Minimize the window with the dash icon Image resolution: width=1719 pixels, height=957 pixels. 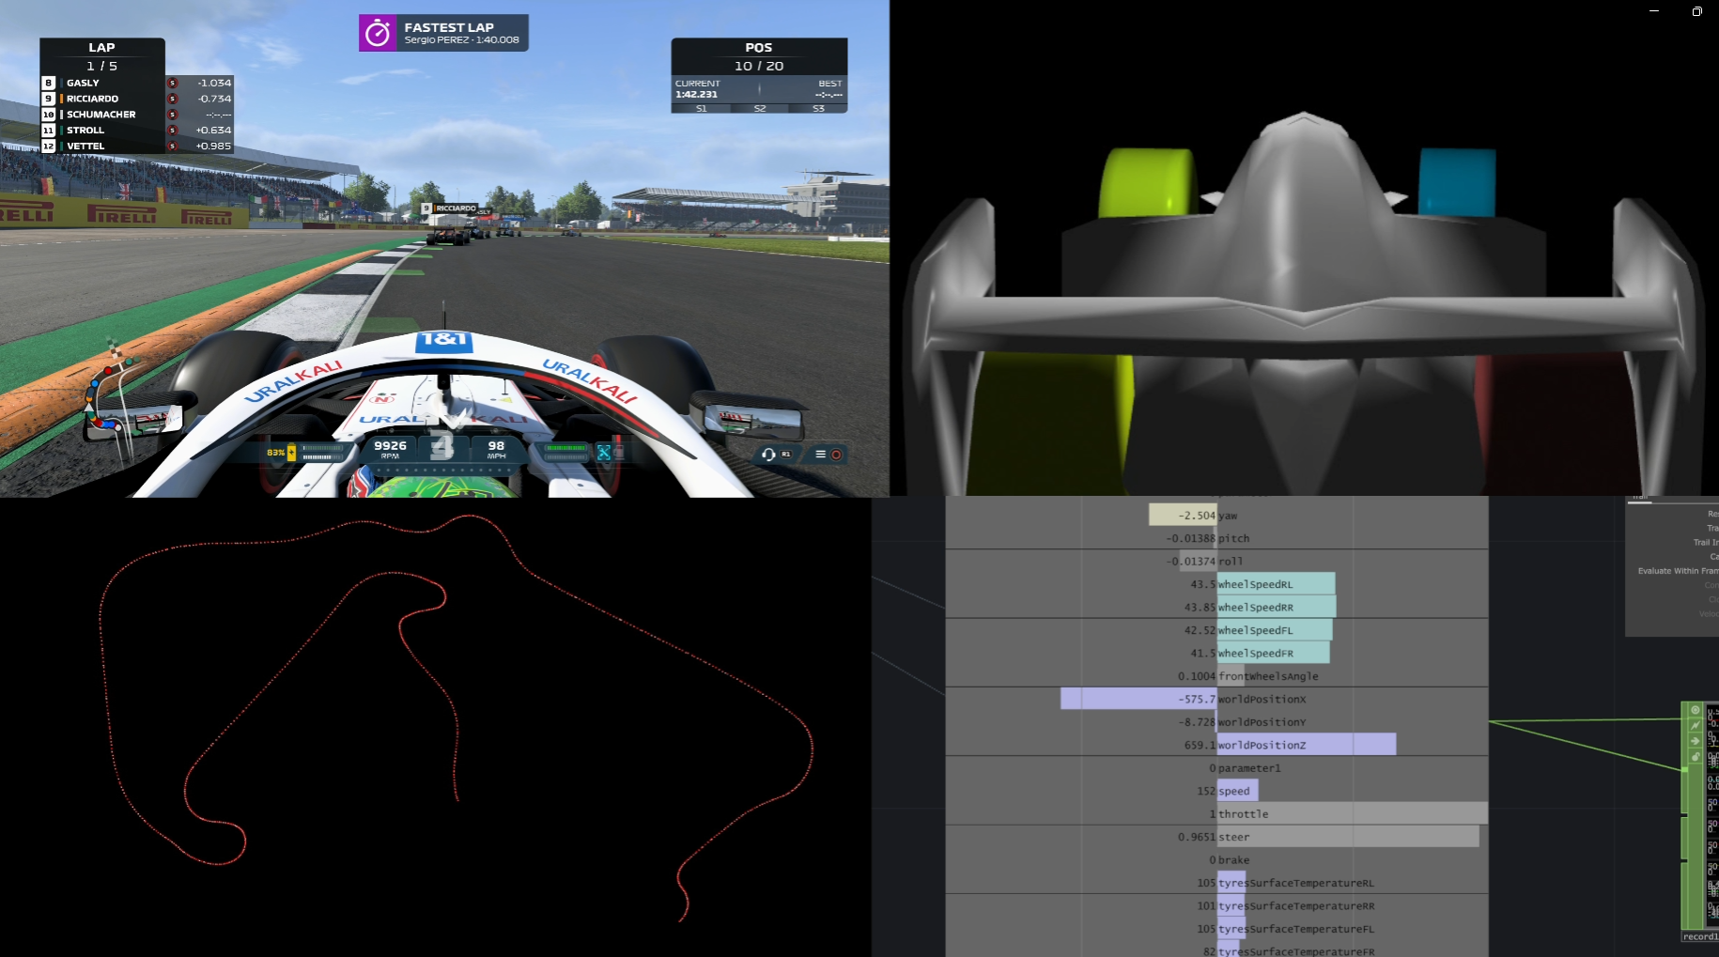(x=1654, y=11)
